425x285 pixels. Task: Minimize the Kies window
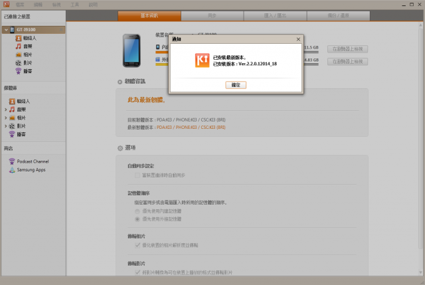(404, 5)
